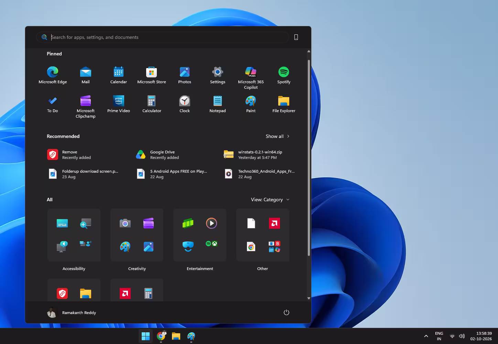Launch Paint from pinned apps
498x344 pixels.
tap(251, 104)
